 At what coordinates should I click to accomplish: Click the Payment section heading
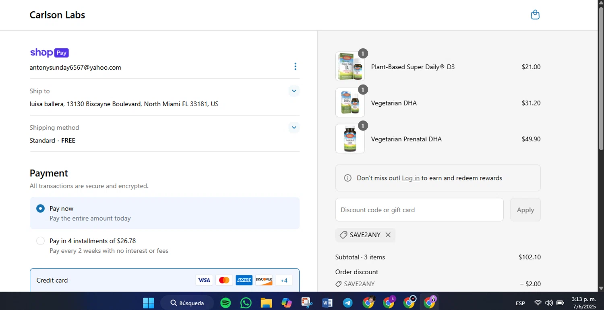(49, 173)
